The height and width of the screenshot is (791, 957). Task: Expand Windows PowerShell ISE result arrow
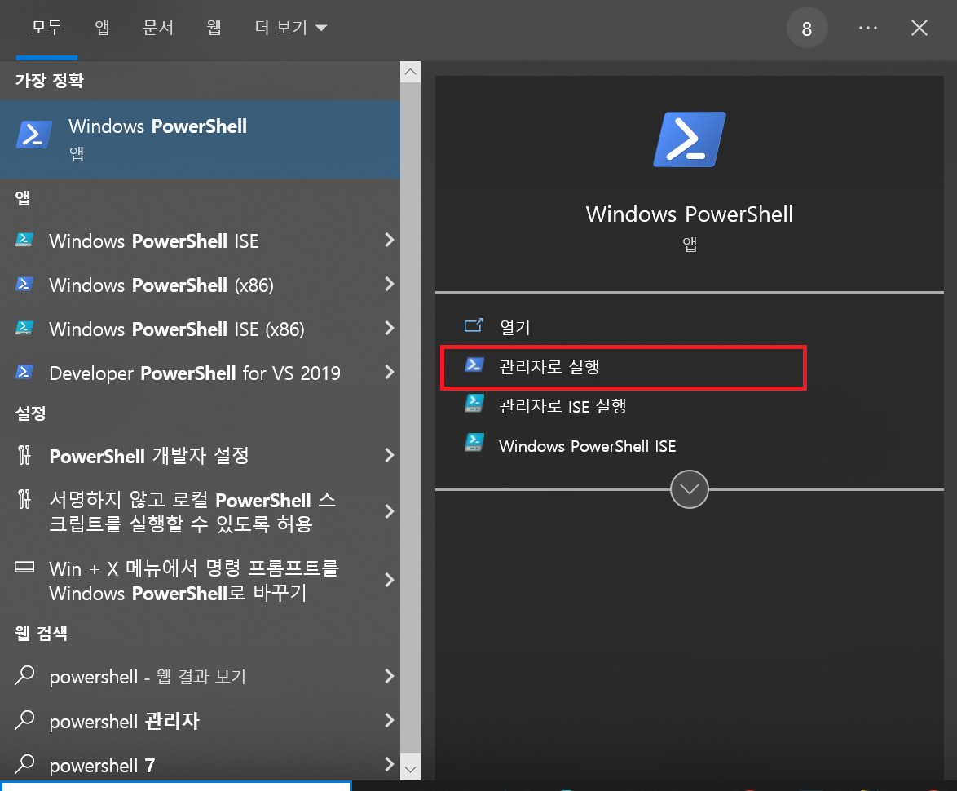[390, 240]
